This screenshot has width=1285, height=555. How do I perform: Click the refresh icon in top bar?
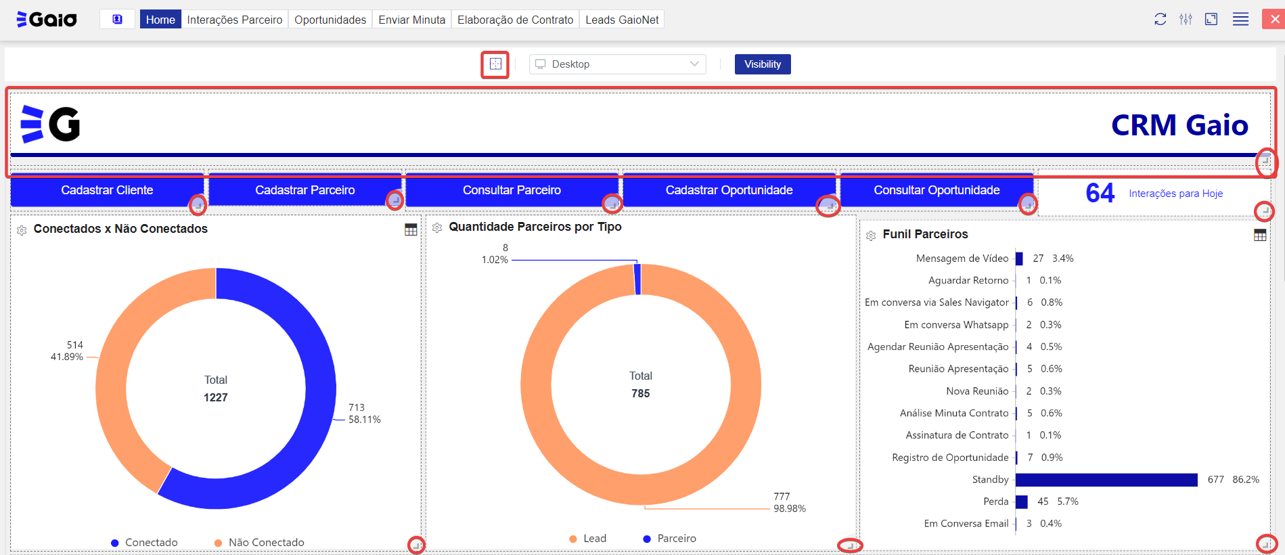pos(1160,19)
